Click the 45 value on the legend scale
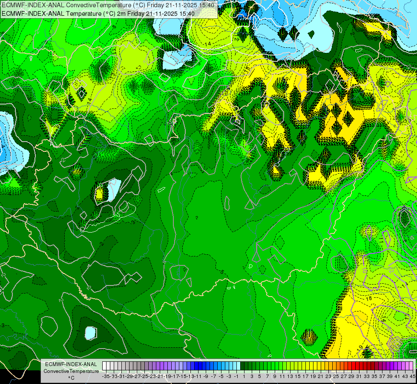Viewport: 417px width, 384px height. tap(412, 376)
